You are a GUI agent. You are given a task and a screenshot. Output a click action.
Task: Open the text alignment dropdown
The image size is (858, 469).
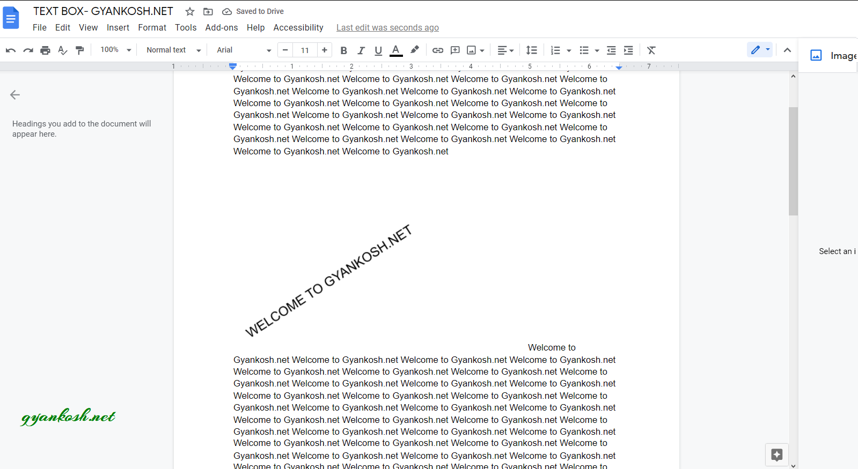click(x=505, y=50)
